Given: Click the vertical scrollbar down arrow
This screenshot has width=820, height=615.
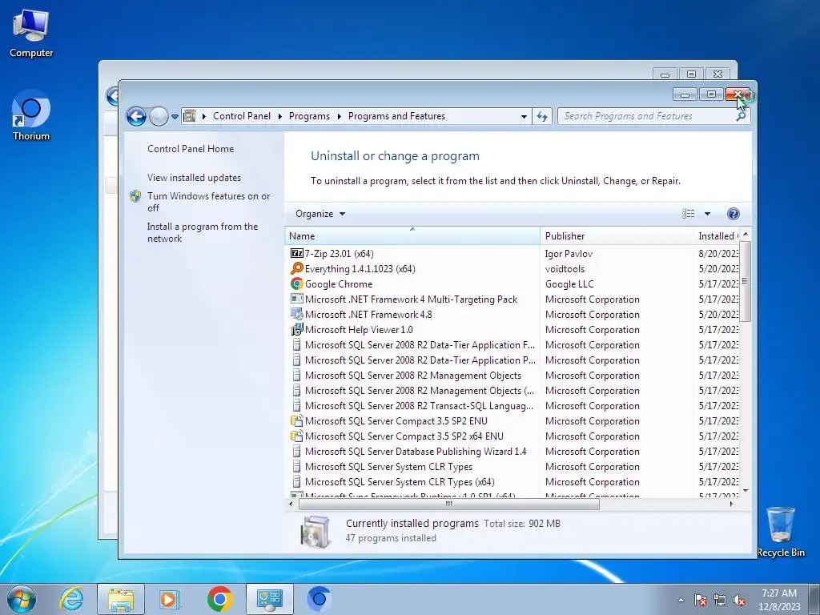Looking at the screenshot, I should [746, 491].
